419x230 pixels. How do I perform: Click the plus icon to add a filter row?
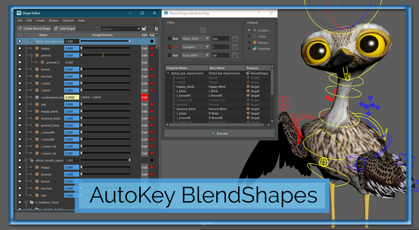pos(203,30)
